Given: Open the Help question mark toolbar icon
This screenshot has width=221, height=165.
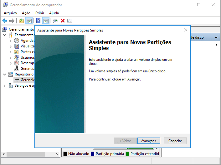Looking at the screenshot, I should (x=38, y=21).
